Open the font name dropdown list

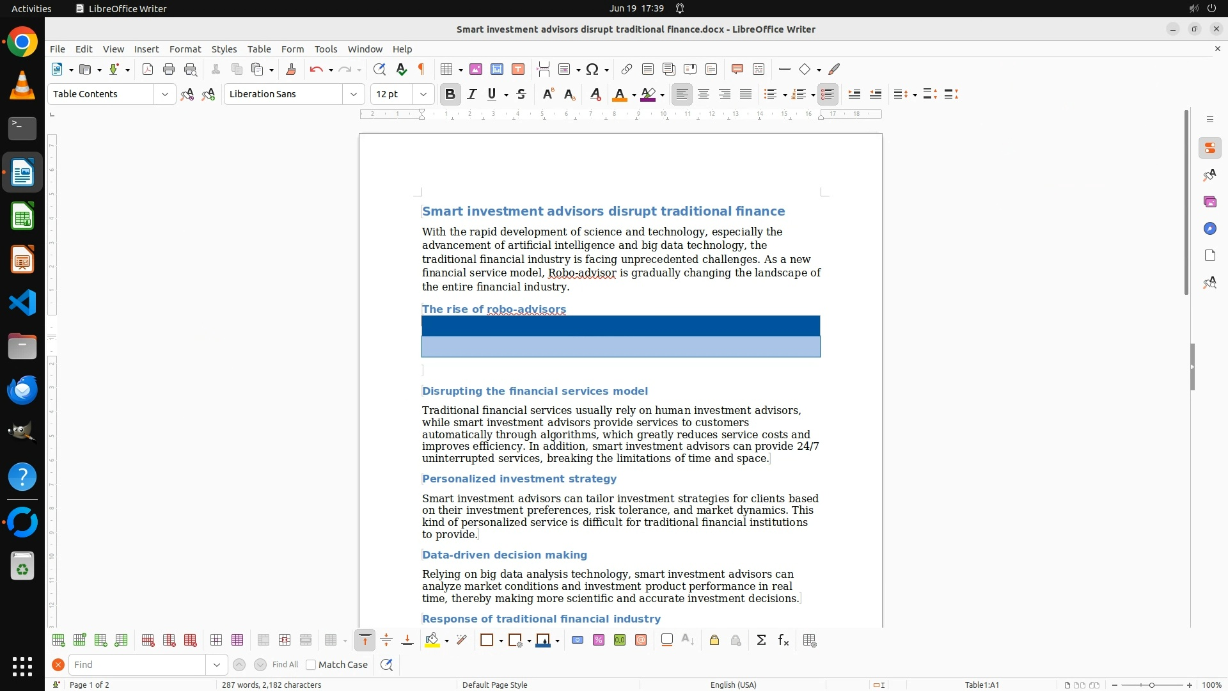click(354, 94)
